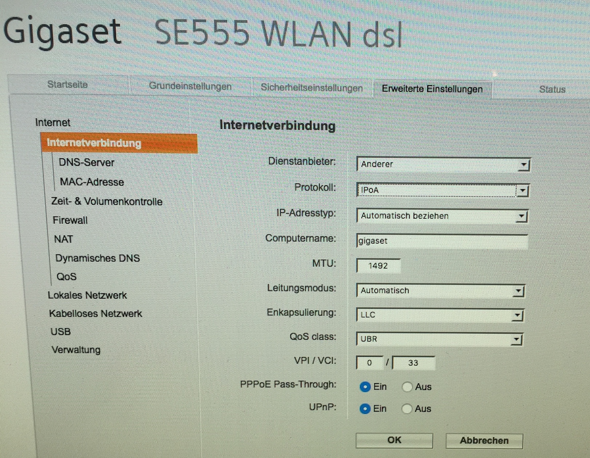
Task: Go to the Status tab
Action: pyautogui.click(x=552, y=89)
